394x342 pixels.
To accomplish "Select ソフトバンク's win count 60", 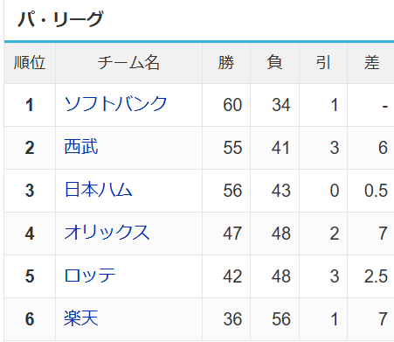I will 232,105.
